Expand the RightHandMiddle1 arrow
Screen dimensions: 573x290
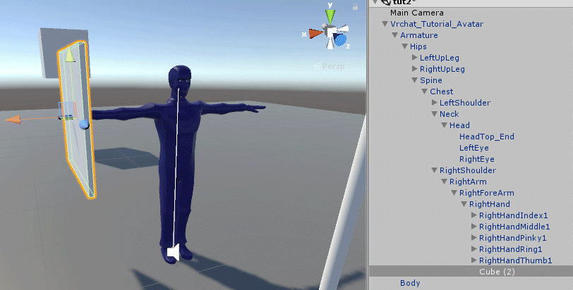(x=474, y=226)
